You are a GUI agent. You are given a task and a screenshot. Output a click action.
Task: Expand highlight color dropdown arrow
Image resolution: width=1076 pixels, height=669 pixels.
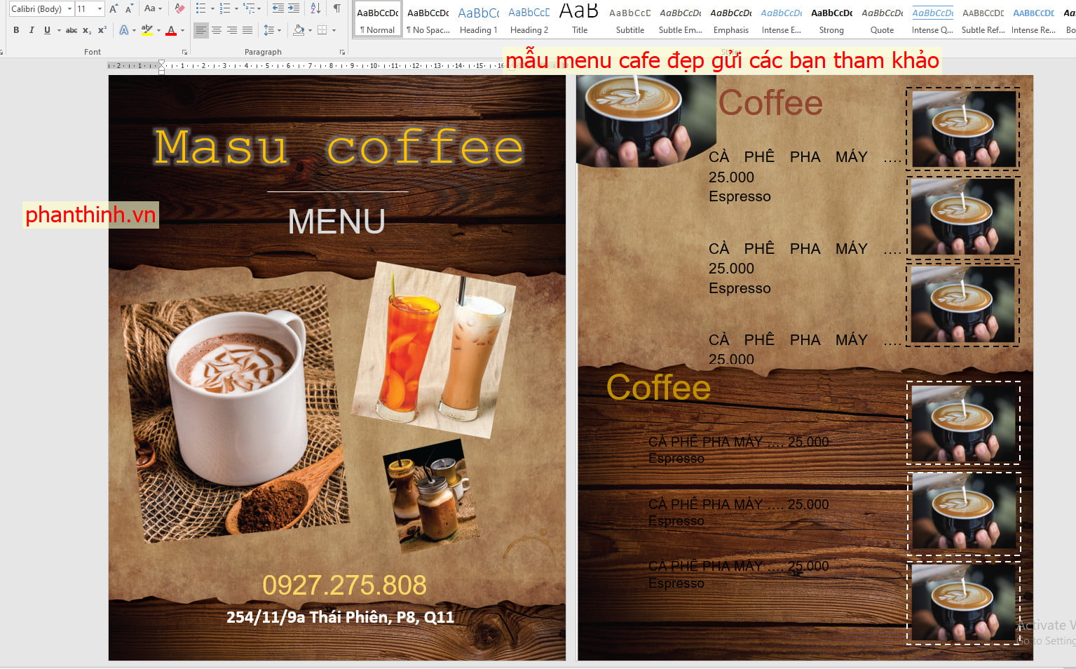pyautogui.click(x=158, y=30)
